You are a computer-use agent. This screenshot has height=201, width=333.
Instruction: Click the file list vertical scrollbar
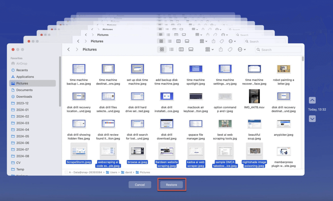[x=303, y=59]
